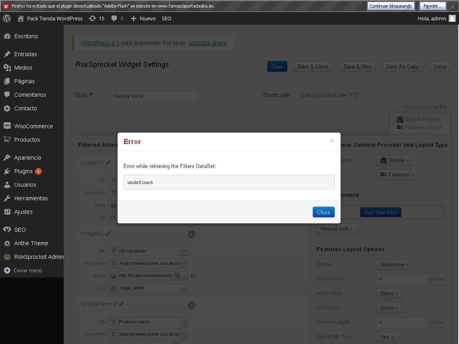Click the Productos cart icon
This screenshot has width=459, height=344.
(x=7, y=140)
